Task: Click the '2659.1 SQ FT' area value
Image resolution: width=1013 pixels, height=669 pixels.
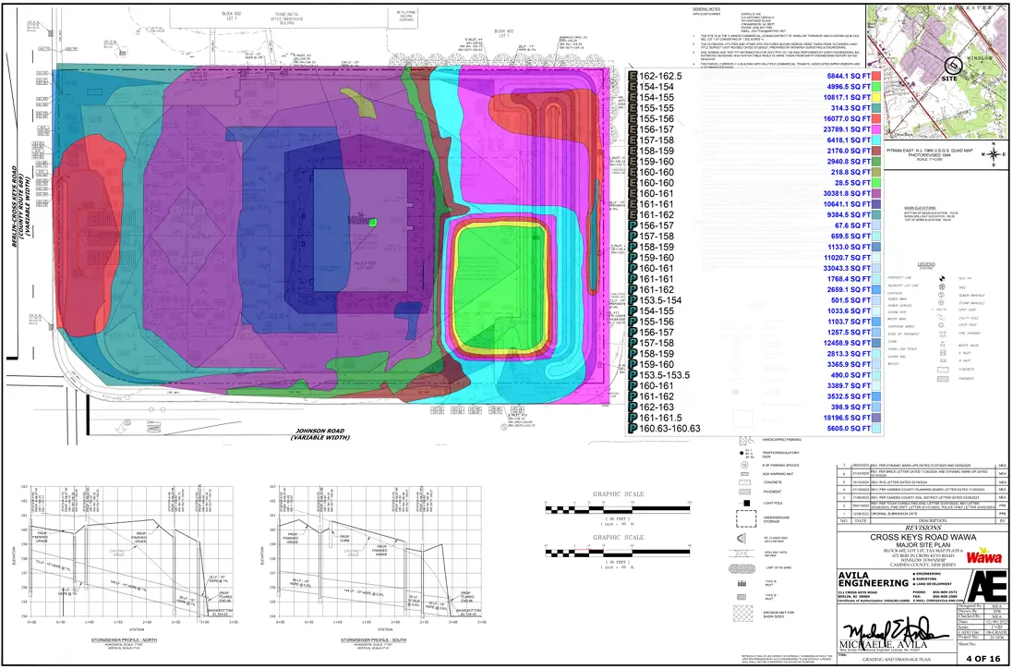Action: [849, 289]
